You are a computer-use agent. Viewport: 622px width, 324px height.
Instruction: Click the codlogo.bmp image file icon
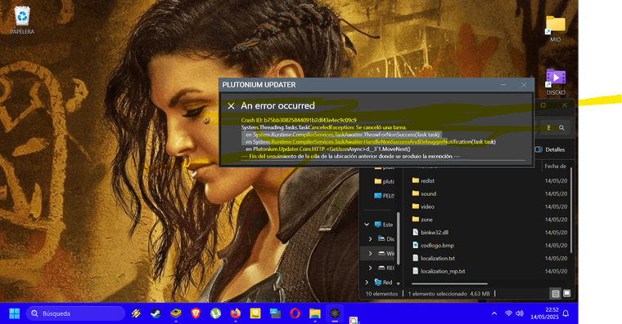coord(415,246)
